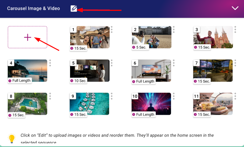244x147 pixels.
Task: Open the three-dot menu for item 3
Action: tap(235, 29)
